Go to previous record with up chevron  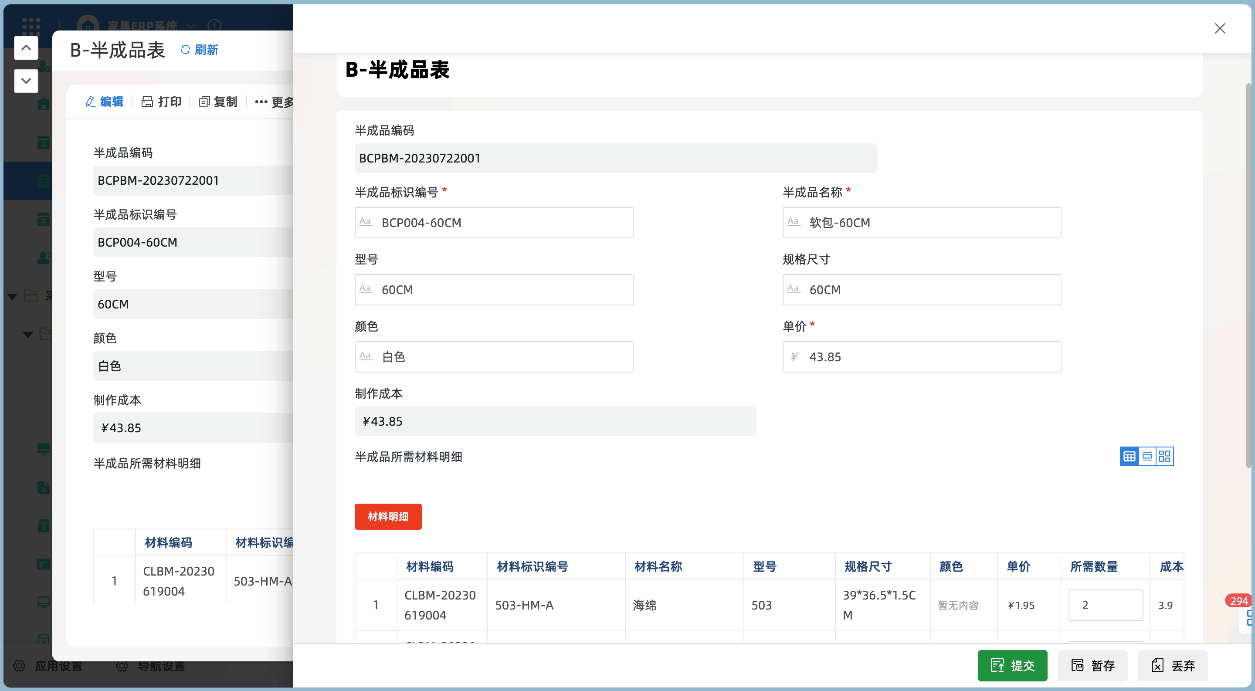click(26, 48)
